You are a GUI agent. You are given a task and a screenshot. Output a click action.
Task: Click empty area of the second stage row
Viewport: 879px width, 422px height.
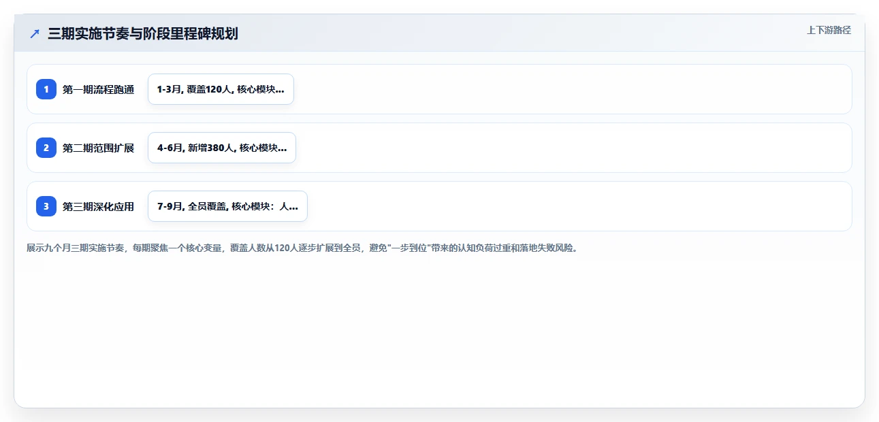[572, 148]
